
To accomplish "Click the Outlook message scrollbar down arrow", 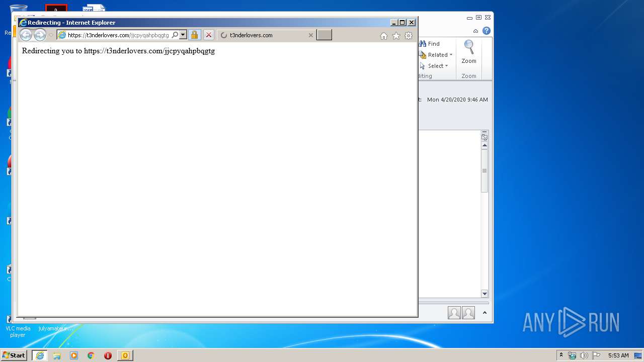I will pos(485,294).
